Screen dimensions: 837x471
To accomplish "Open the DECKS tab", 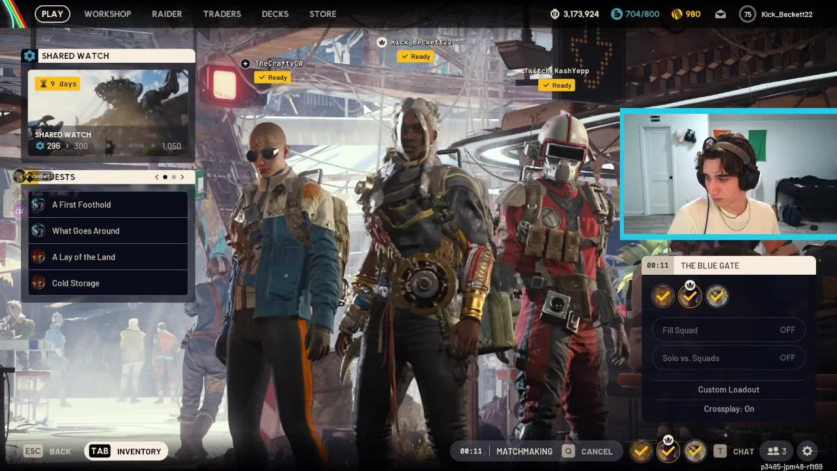I will (275, 14).
